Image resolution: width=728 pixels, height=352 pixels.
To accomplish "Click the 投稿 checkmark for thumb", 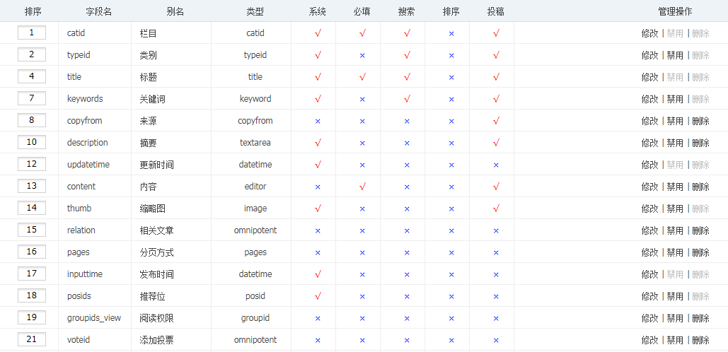I will point(497,209).
